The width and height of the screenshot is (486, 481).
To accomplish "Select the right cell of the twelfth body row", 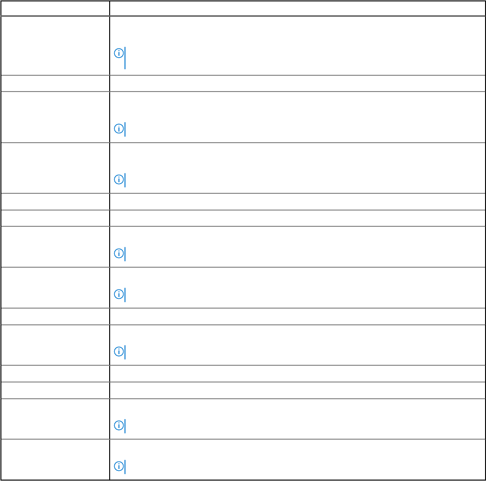I will point(297,390).
